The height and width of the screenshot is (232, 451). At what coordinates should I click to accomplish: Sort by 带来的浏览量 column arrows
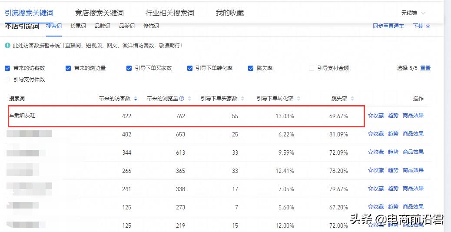pyautogui.click(x=189, y=99)
